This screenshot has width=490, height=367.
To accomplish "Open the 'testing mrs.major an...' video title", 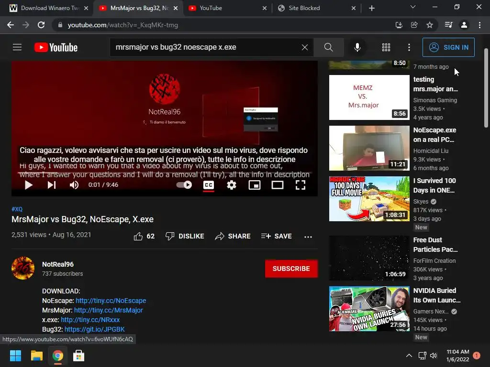I will pos(435,84).
